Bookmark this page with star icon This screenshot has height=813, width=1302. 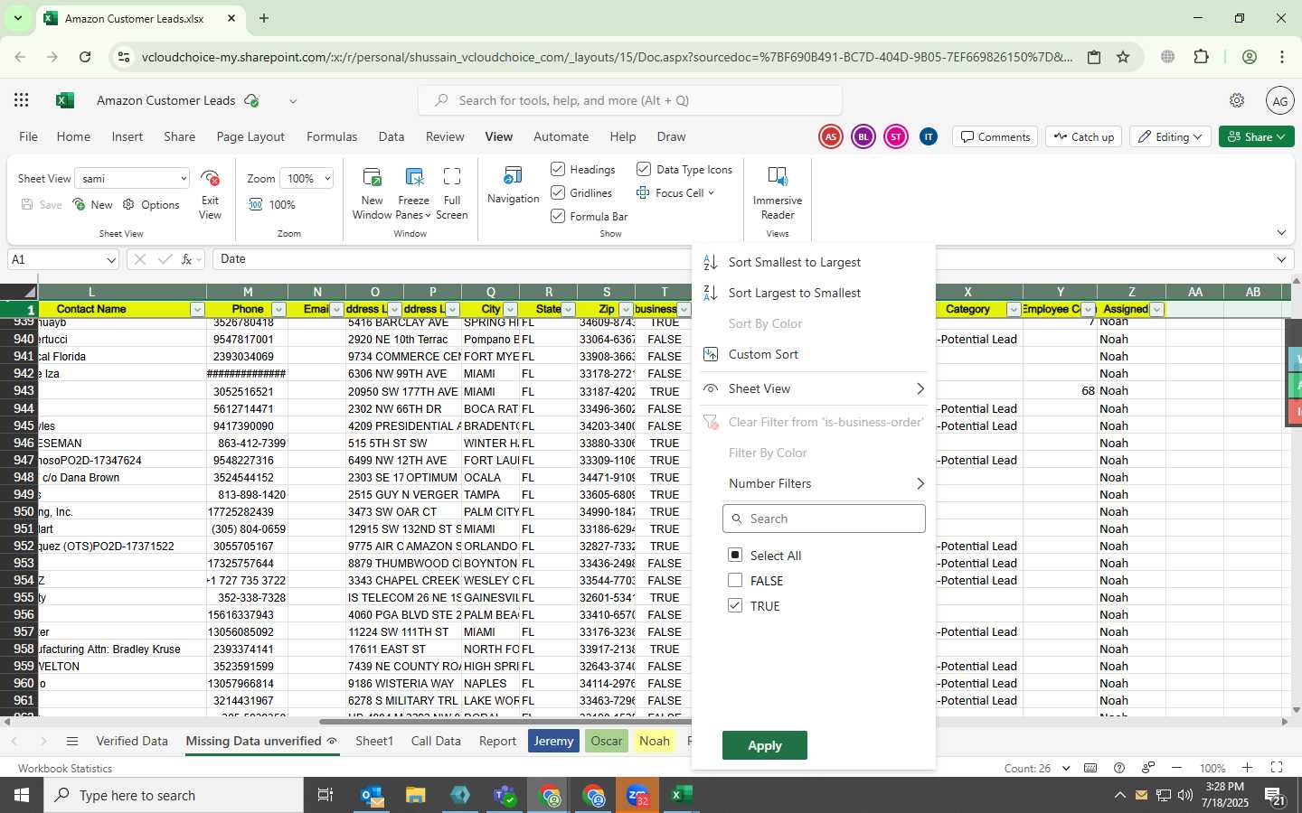[x=1123, y=57]
